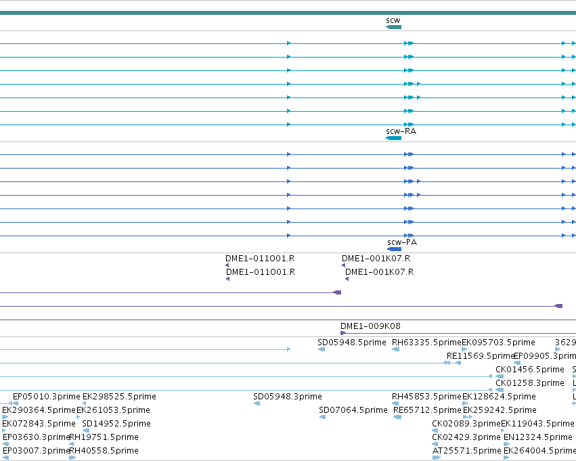Image resolution: width=576 pixels, height=461 pixels.
Task: Open the EK259242.5prime label
Action: [500, 410]
